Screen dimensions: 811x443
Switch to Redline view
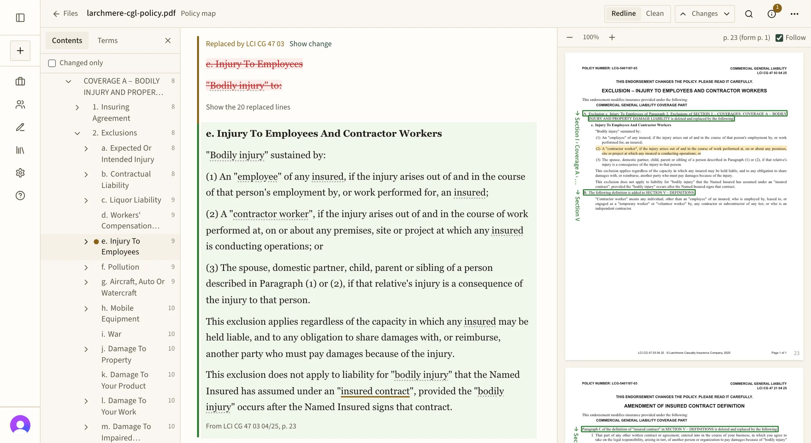tap(623, 14)
